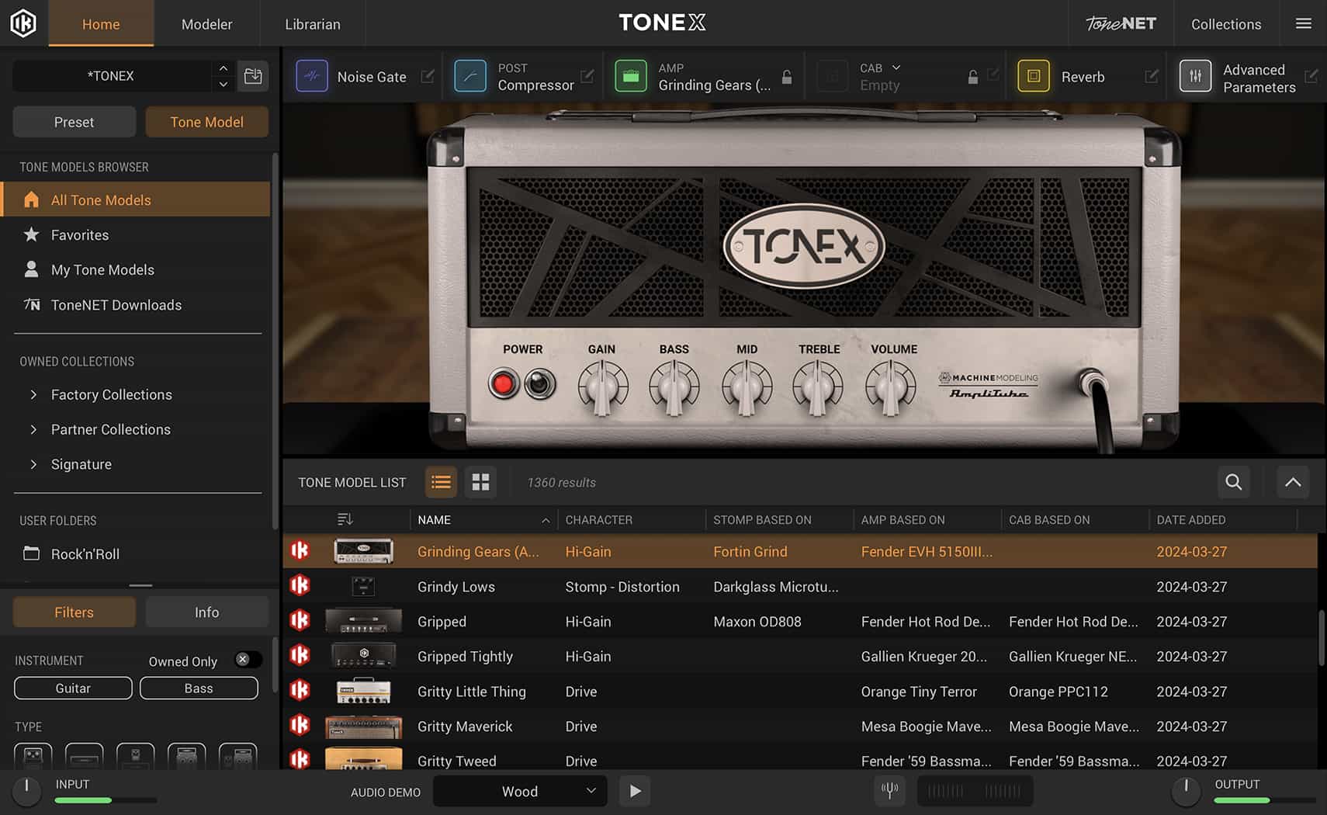
Task: Open the Wood audio demo dropdown
Action: (x=519, y=791)
